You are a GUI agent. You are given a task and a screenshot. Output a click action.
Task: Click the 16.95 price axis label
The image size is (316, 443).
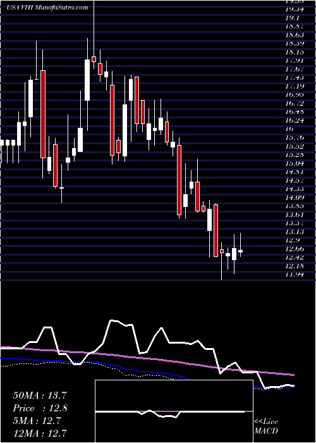(x=295, y=95)
